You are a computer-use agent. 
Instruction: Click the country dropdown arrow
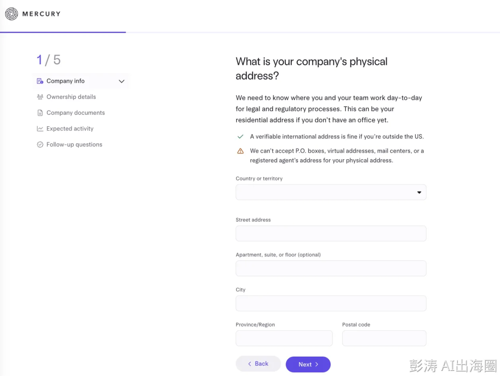point(419,192)
